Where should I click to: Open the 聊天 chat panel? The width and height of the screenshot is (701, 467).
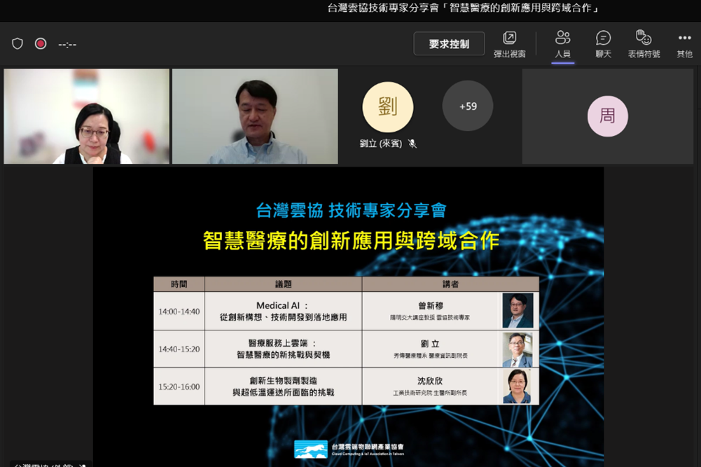[x=603, y=44]
